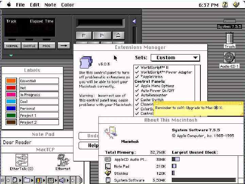This screenshot has width=245, height=184.
Task: Click the Extensions Manager list scrollbar
Action: (x=198, y=84)
